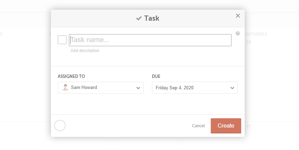
Task: Click the ASSIGNED TO field label
Action: (x=71, y=76)
